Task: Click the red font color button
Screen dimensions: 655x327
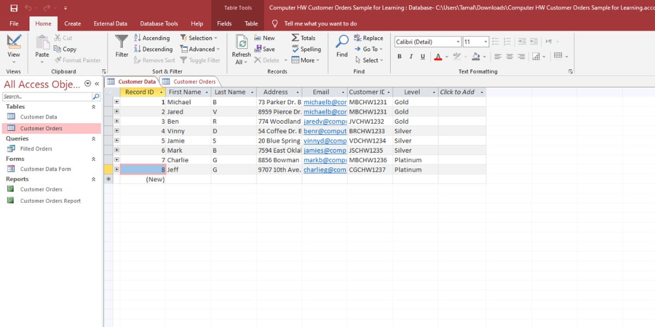Action: click(438, 57)
